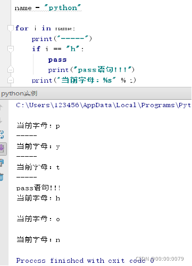Click console output 'pass语句!!!'

click(x=38, y=188)
